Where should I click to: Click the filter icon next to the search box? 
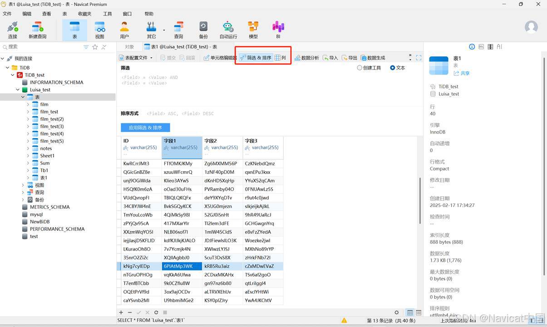[86, 47]
